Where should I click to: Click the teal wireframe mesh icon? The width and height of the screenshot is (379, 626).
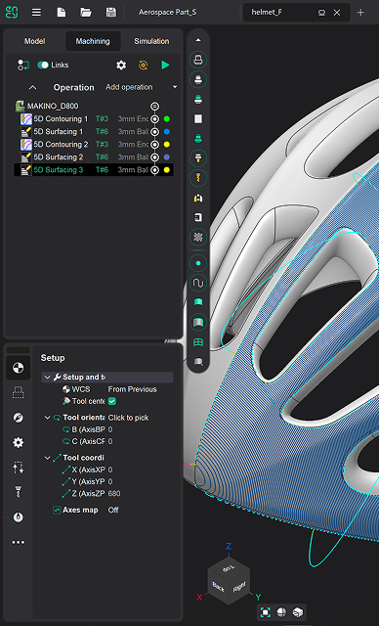tap(198, 342)
